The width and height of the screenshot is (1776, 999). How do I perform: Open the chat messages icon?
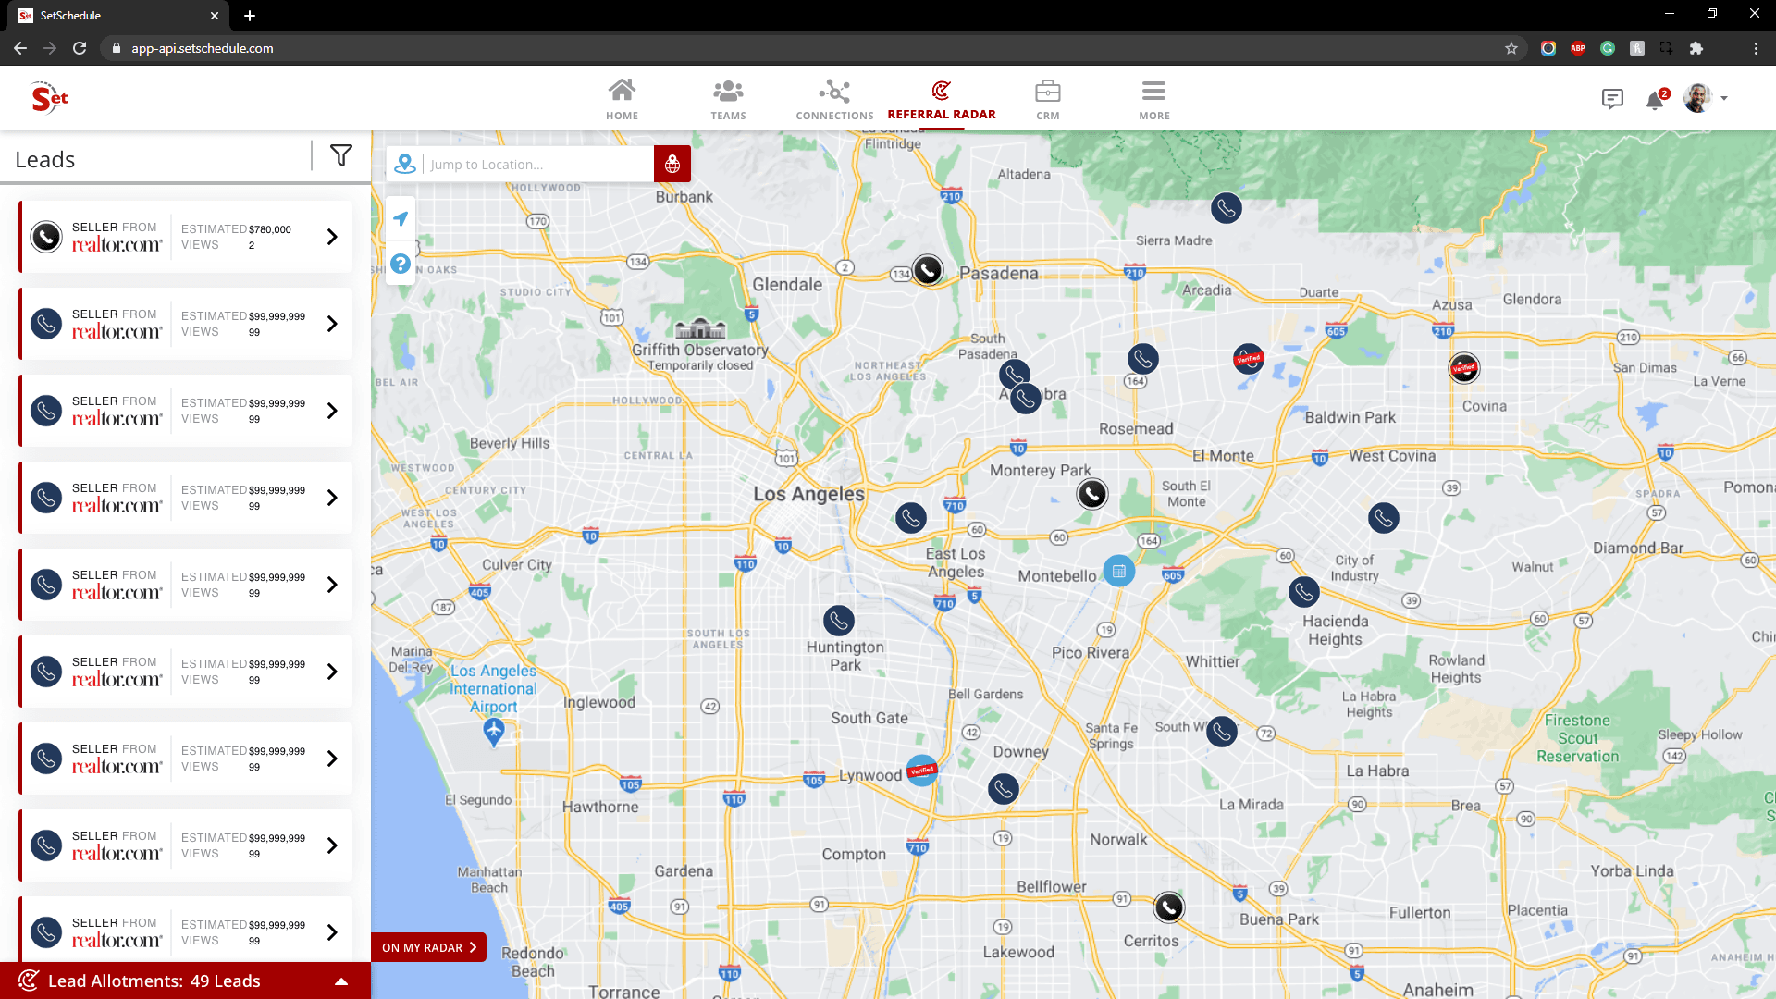[1612, 99]
